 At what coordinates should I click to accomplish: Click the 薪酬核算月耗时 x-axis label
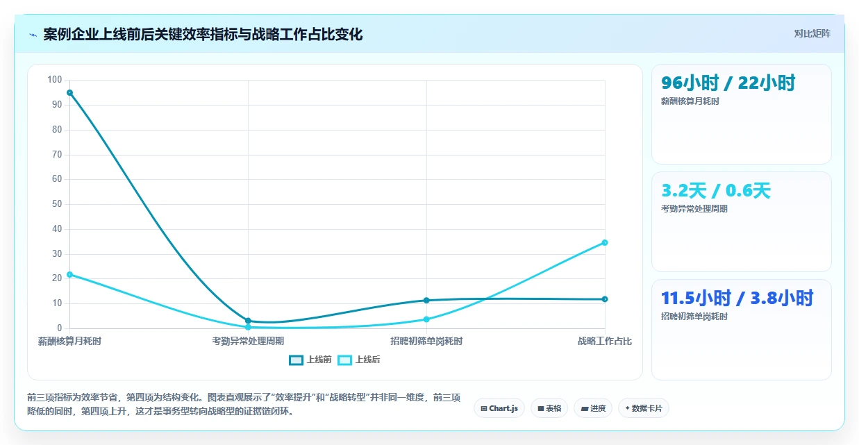pyautogui.click(x=69, y=341)
